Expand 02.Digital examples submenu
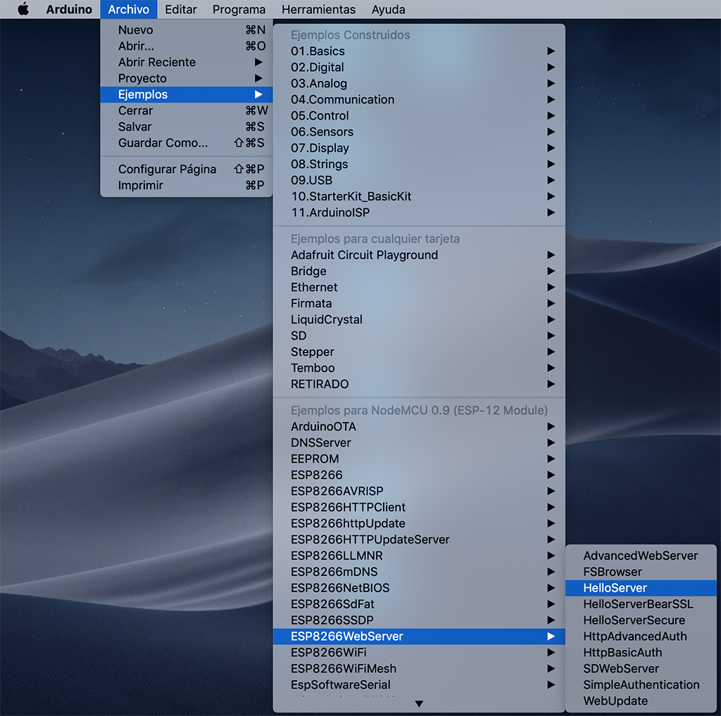The height and width of the screenshot is (716, 721). click(x=419, y=67)
